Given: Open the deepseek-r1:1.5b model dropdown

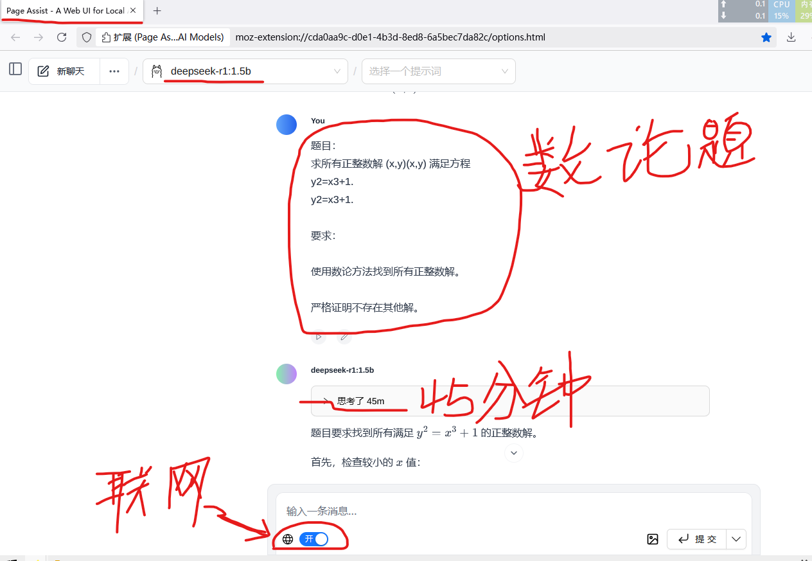Looking at the screenshot, I should point(245,71).
